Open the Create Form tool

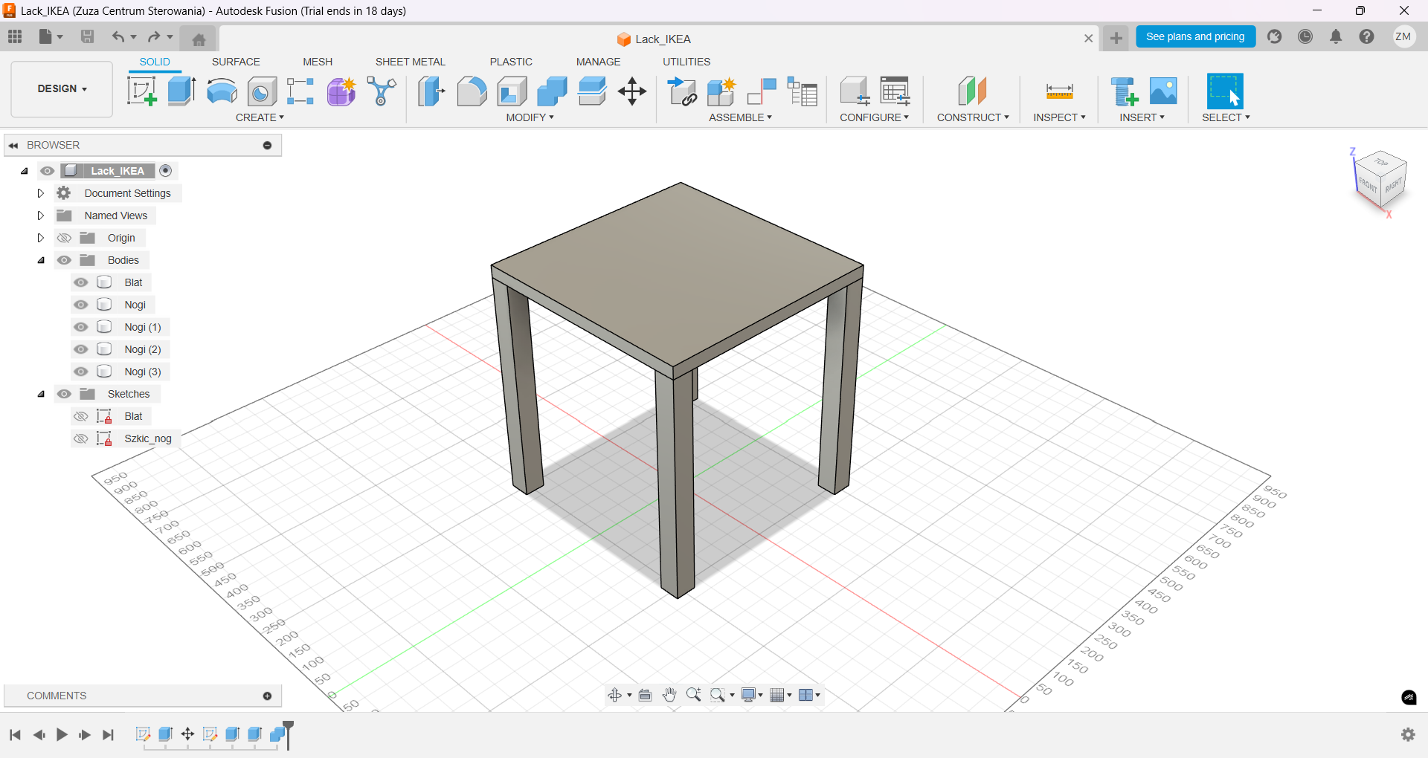pyautogui.click(x=341, y=91)
